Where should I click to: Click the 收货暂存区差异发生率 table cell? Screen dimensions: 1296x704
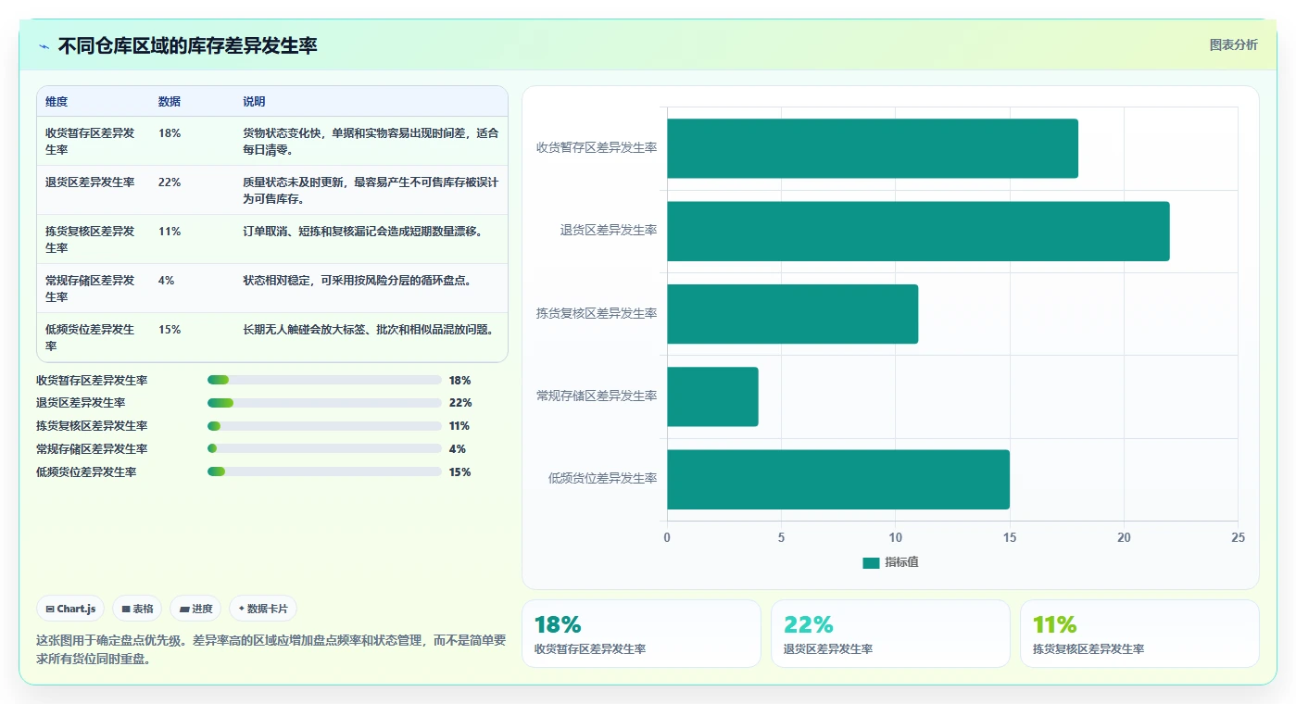93,141
